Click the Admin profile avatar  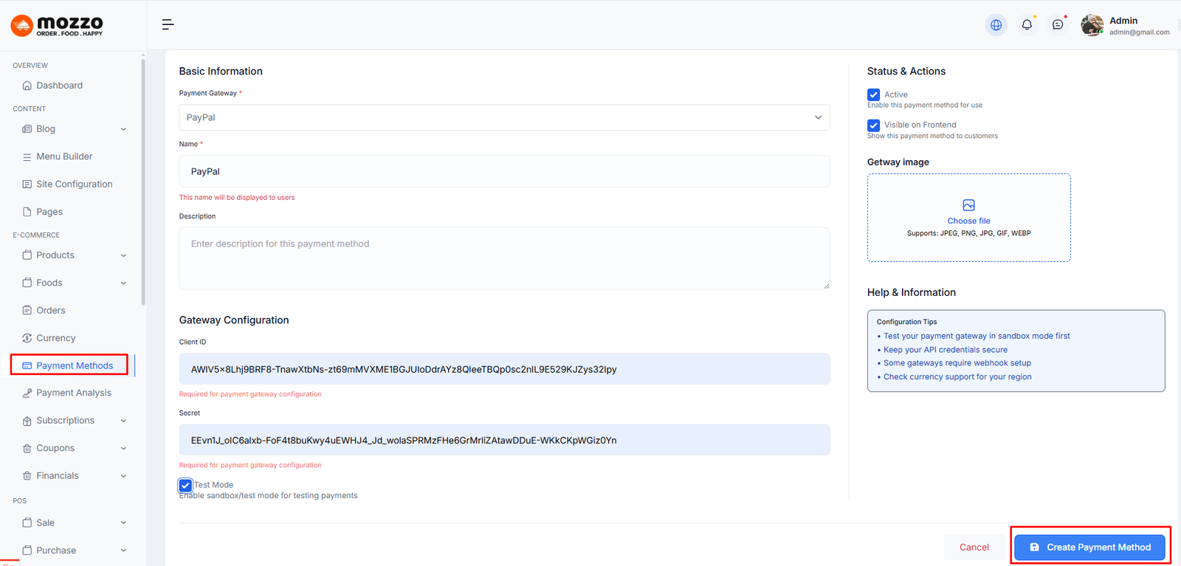coord(1092,25)
